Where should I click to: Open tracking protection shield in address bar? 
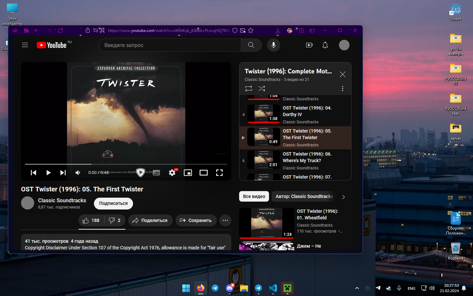click(235, 31)
